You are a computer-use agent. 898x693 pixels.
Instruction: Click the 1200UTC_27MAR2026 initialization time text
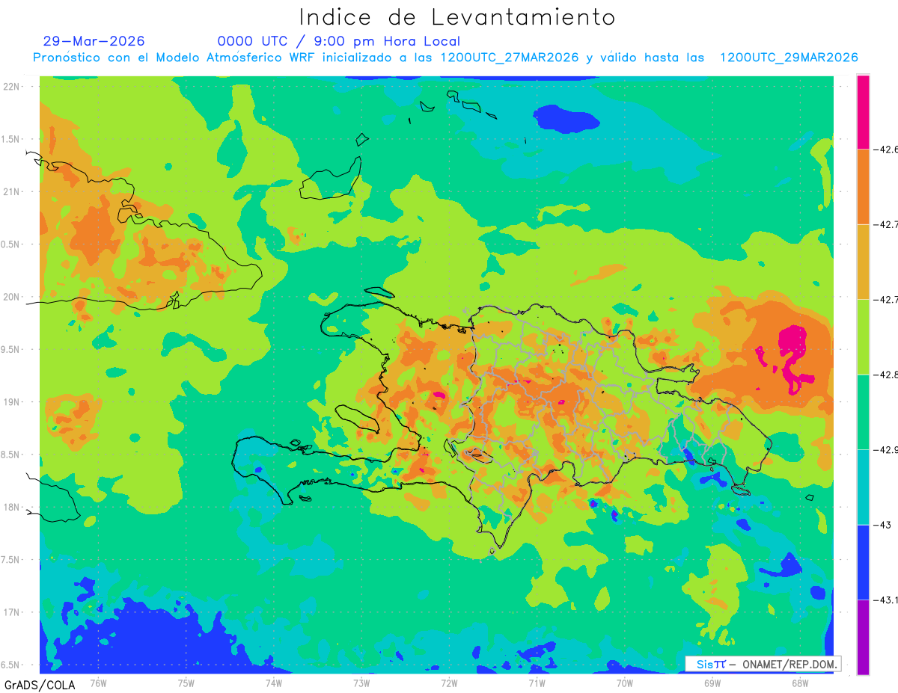pos(510,58)
